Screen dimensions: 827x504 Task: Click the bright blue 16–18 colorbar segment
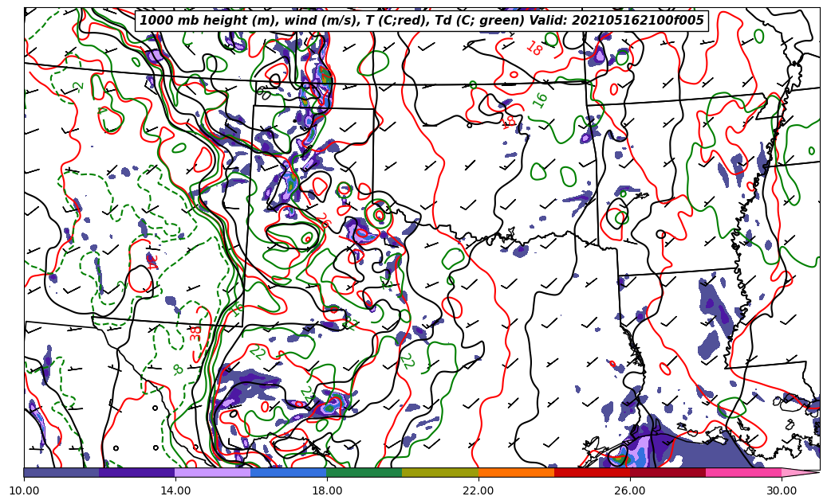coord(289,472)
